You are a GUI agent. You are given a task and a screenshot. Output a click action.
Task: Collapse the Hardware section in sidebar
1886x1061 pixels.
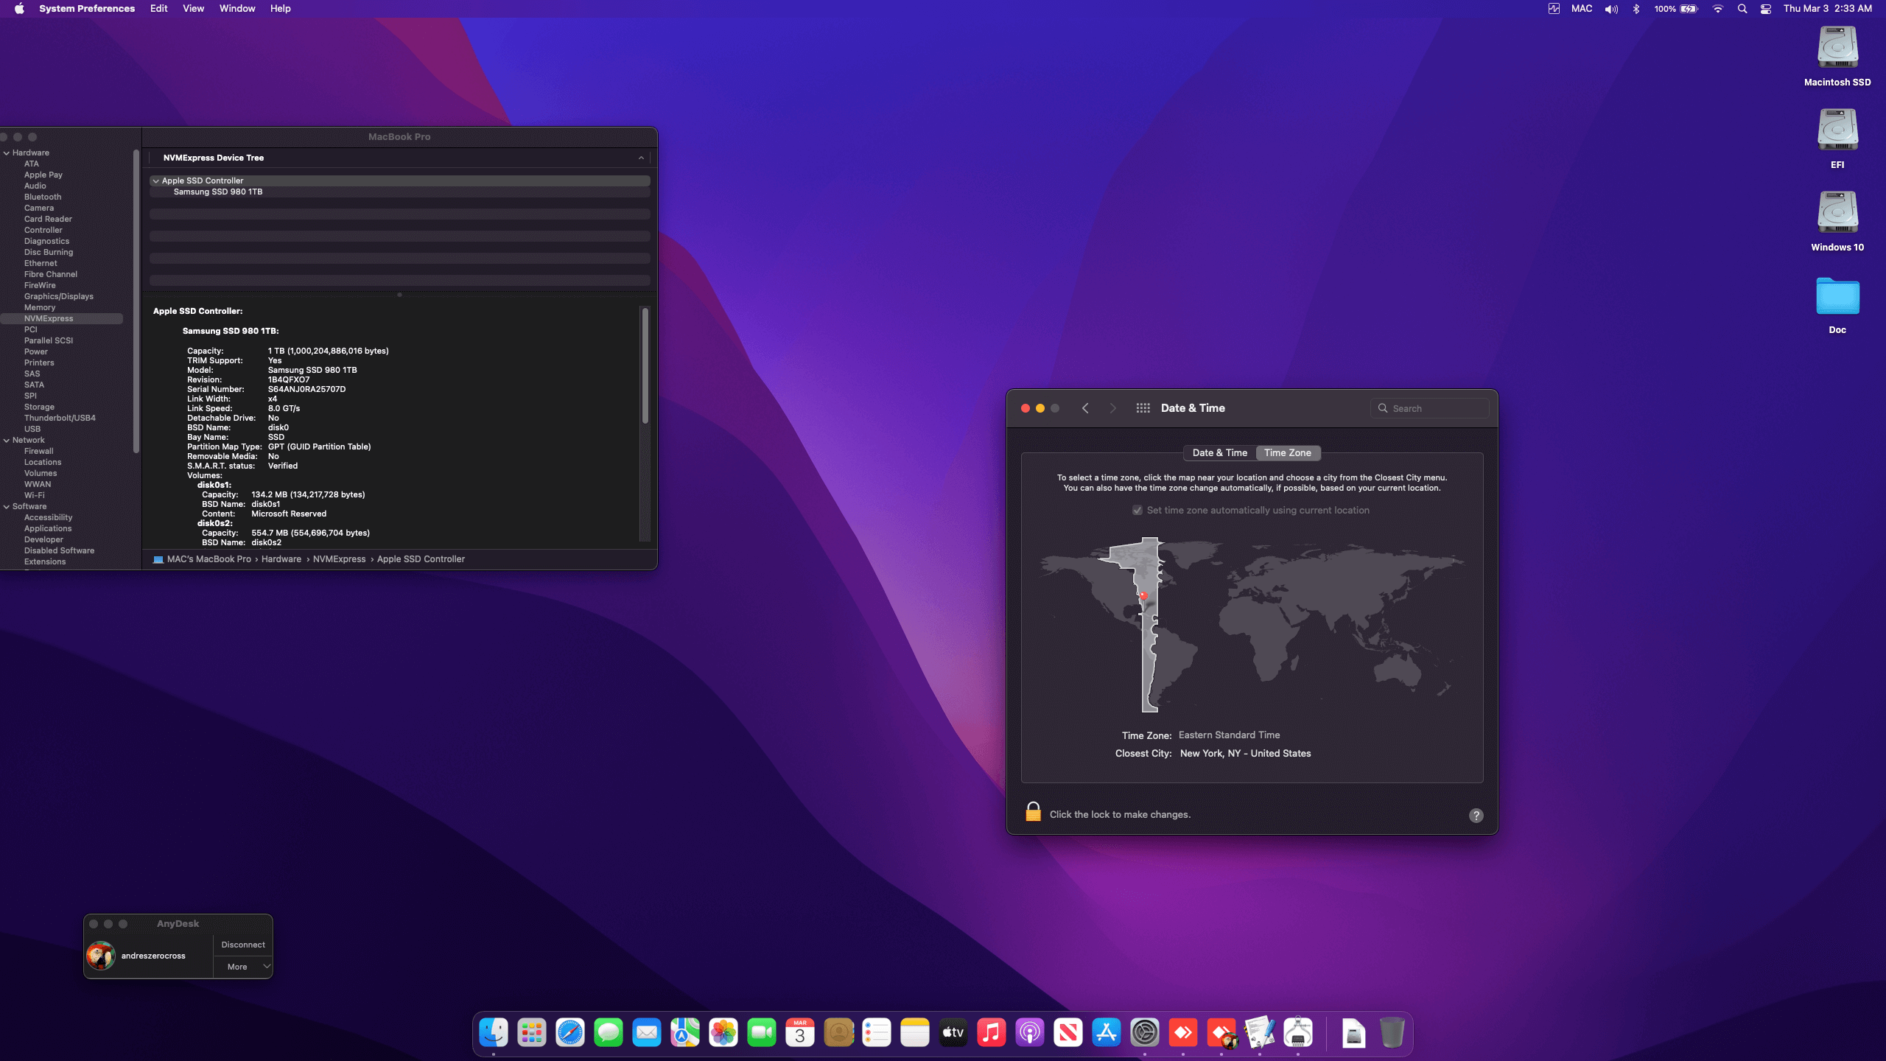coord(7,153)
